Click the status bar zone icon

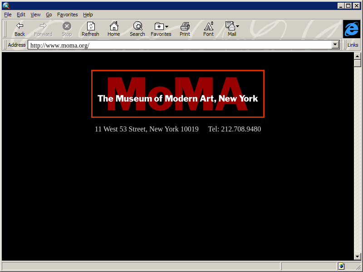click(x=341, y=266)
